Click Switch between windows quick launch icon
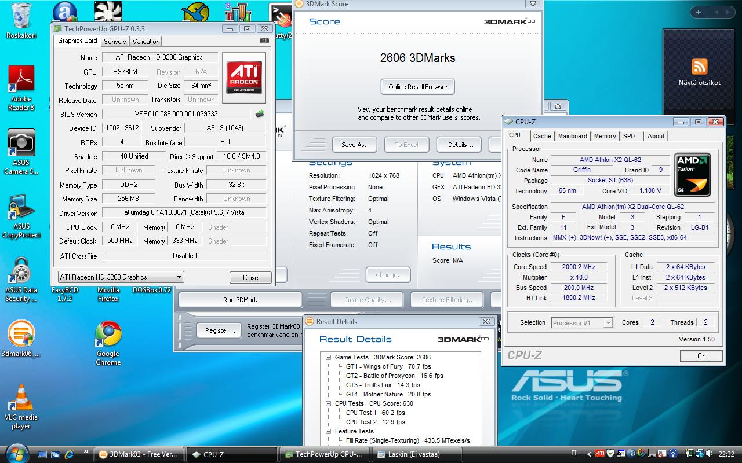Image resolution: width=742 pixels, height=463 pixels. pos(56,454)
